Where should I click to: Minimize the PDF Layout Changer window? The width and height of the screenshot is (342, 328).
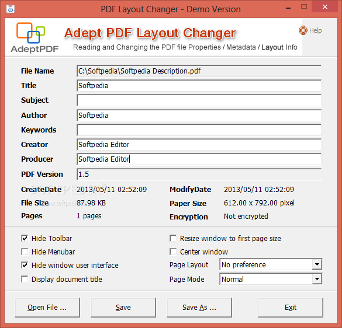[x=288, y=8]
